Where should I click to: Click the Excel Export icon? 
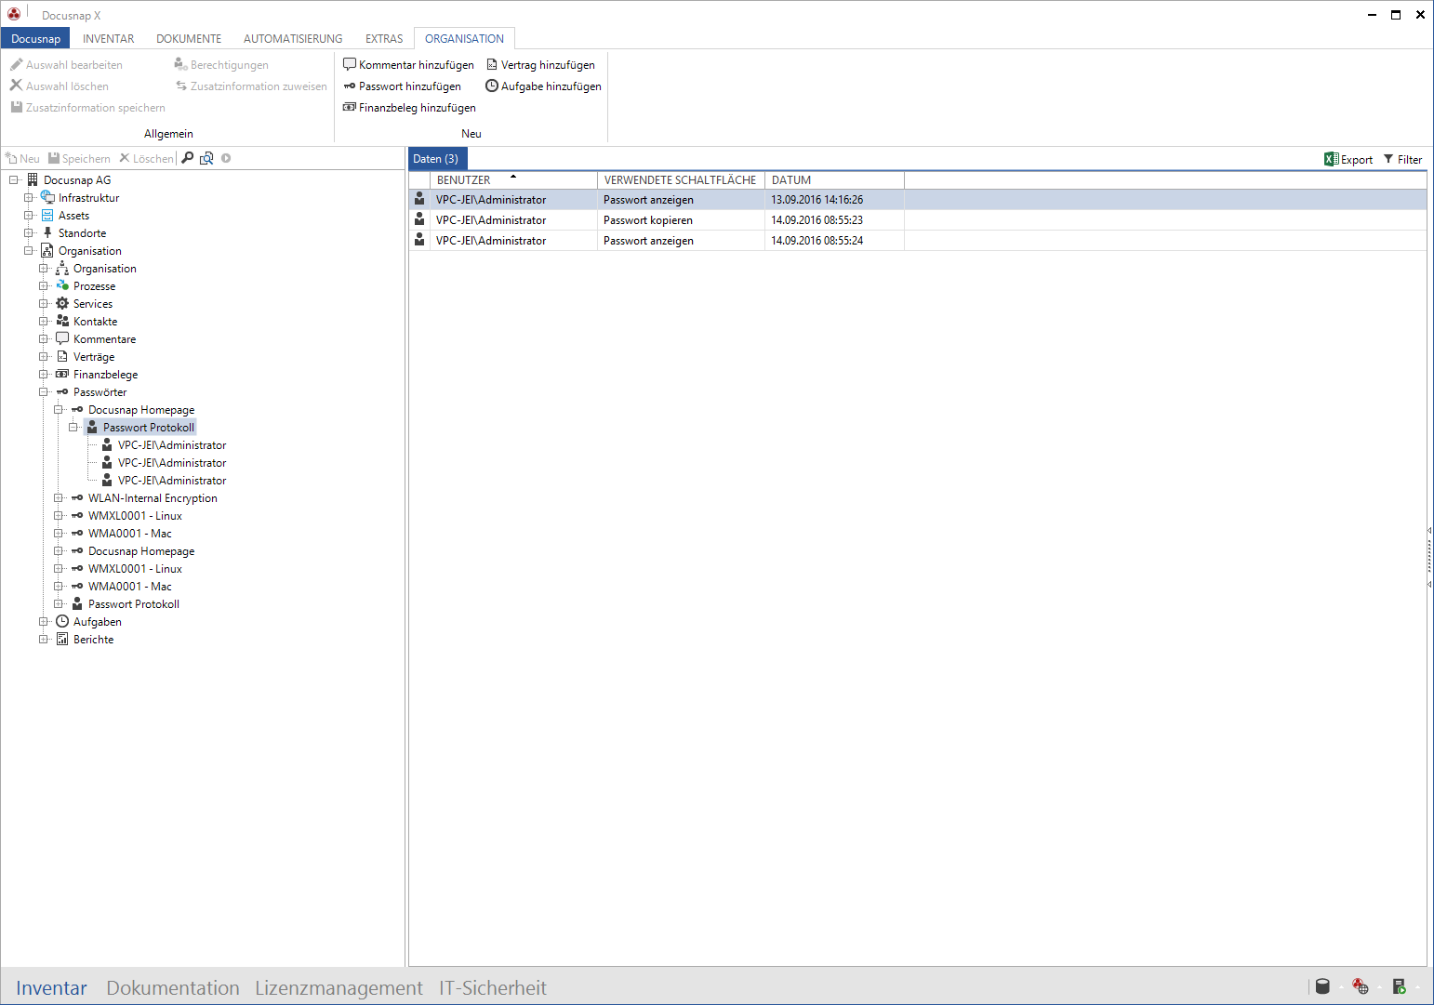pyautogui.click(x=1331, y=159)
